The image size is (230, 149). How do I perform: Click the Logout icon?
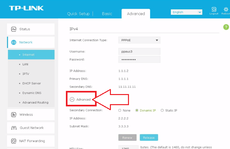tap(214, 9)
